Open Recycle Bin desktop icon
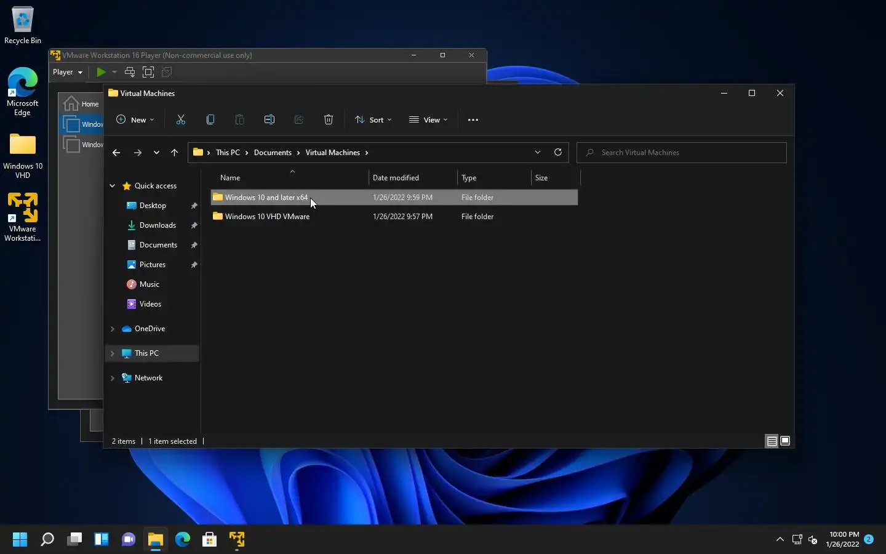The image size is (886, 554). click(x=23, y=25)
